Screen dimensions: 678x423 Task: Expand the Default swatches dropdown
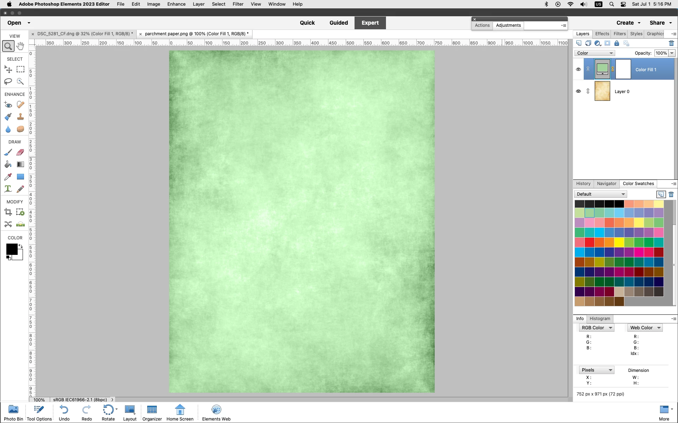pyautogui.click(x=600, y=194)
